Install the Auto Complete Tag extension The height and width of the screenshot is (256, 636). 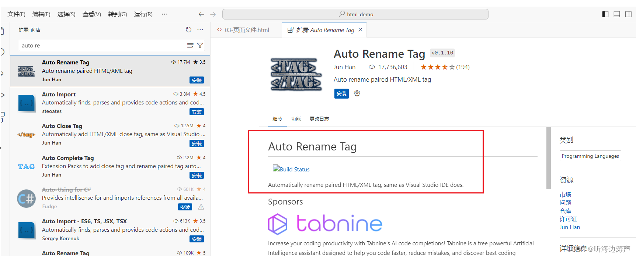tap(197, 175)
